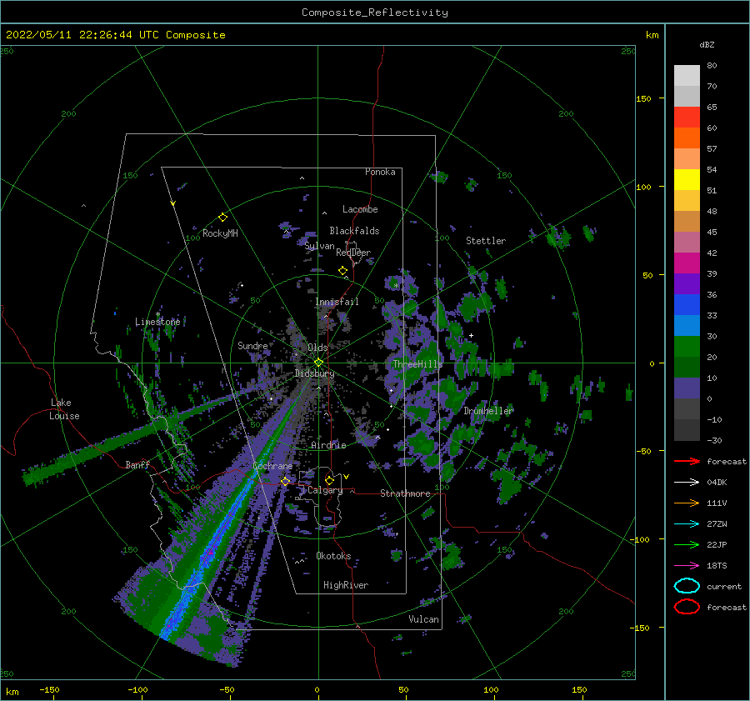This screenshot has height=701, width=750.
Task: Click the Innisfail label
Action: (337, 302)
